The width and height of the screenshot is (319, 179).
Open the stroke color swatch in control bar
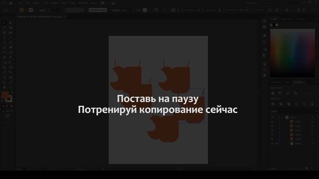point(31,10)
